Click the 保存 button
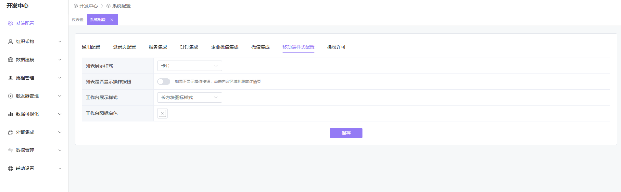 coord(346,133)
